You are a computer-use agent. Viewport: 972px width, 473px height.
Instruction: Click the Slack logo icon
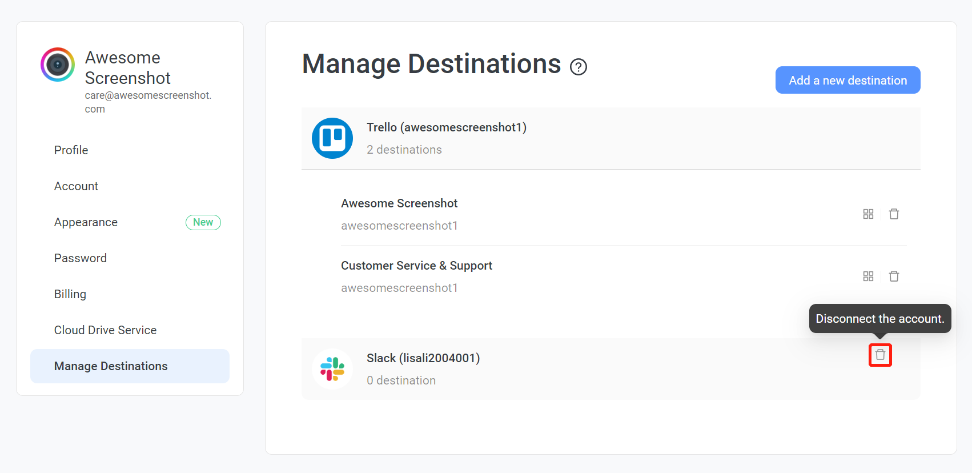point(332,369)
